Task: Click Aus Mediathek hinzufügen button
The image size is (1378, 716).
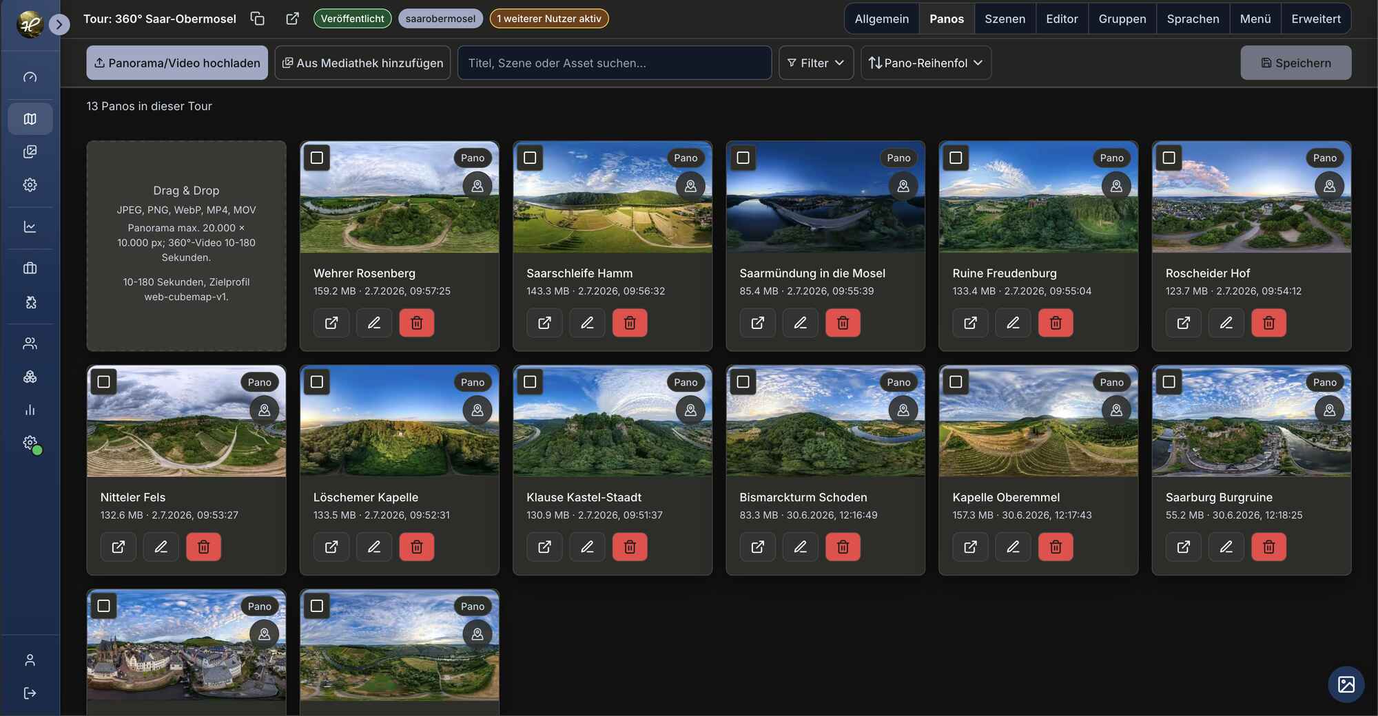Action: click(x=362, y=63)
